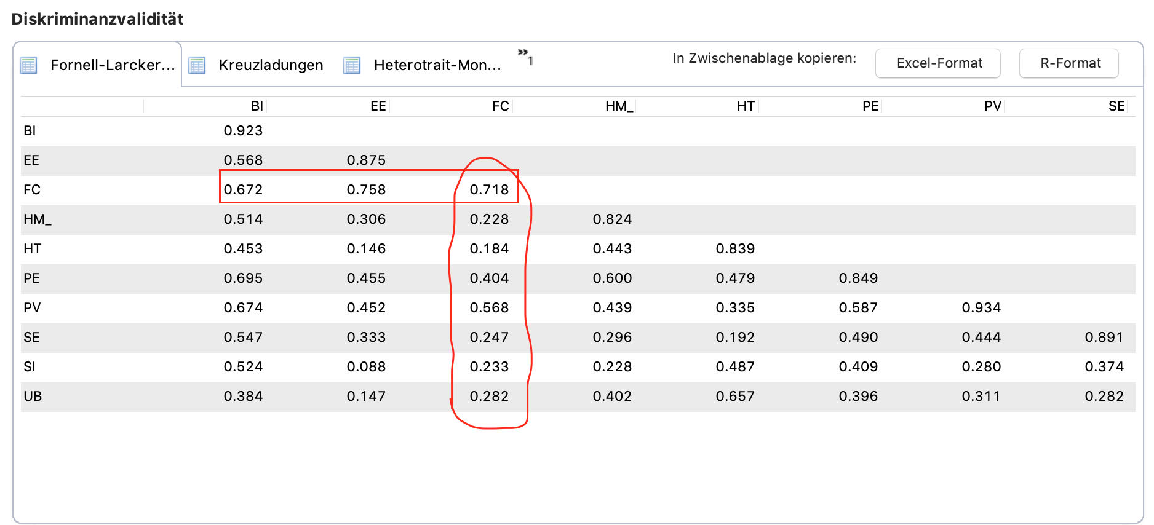Click cell value 0.600

[x=612, y=278]
